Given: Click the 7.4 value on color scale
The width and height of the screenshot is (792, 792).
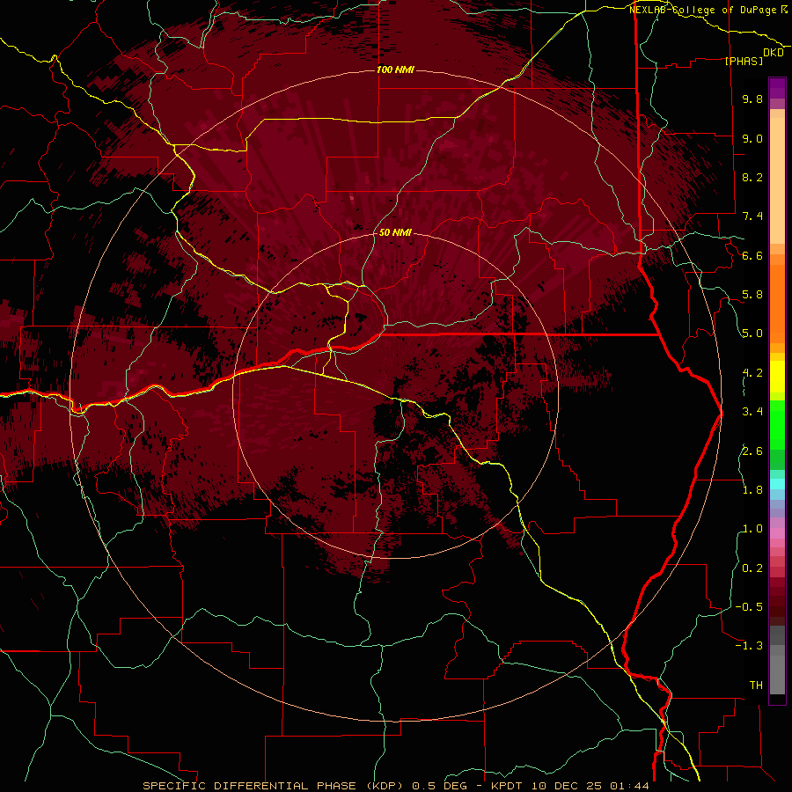Looking at the screenshot, I should (x=752, y=216).
